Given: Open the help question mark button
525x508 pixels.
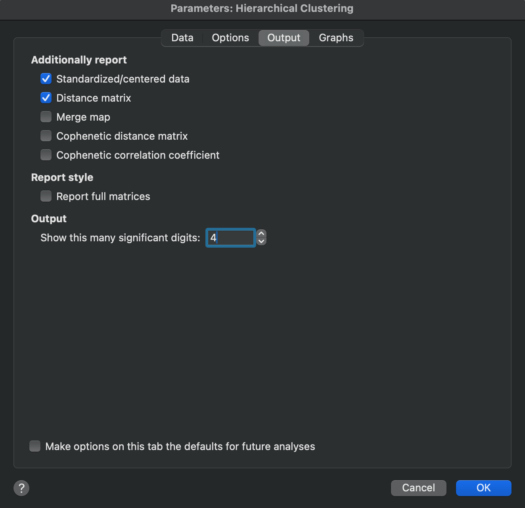Looking at the screenshot, I should tap(21, 488).
